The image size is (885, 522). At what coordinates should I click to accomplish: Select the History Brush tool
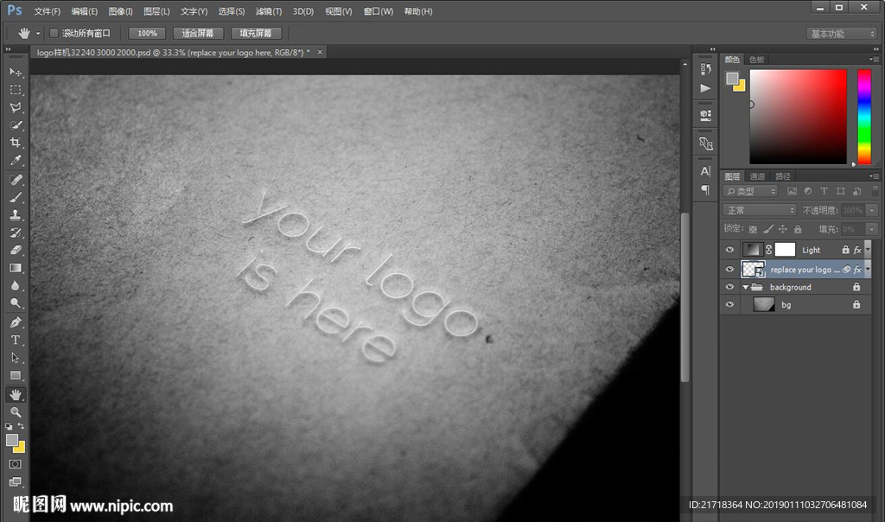click(16, 232)
